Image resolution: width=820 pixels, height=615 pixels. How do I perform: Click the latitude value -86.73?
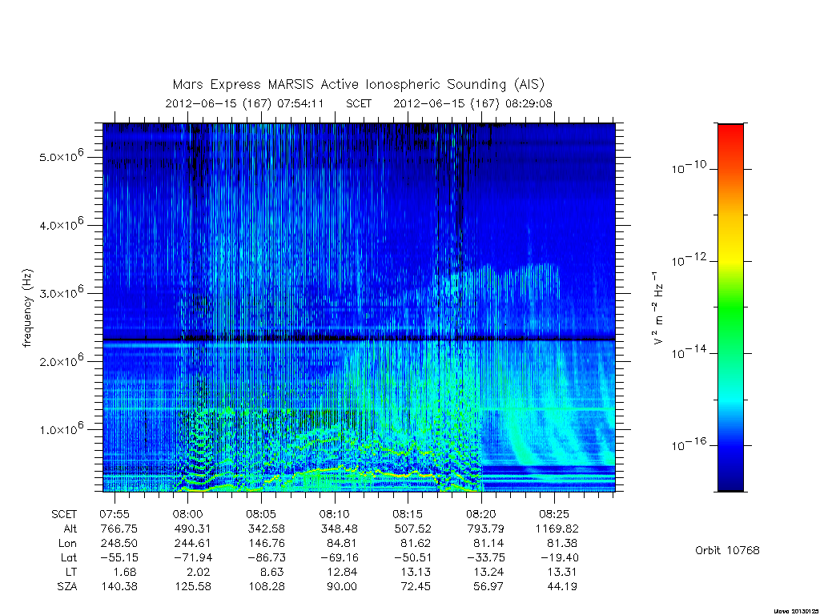[x=266, y=558]
